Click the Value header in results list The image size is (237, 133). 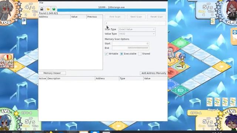[79, 17]
